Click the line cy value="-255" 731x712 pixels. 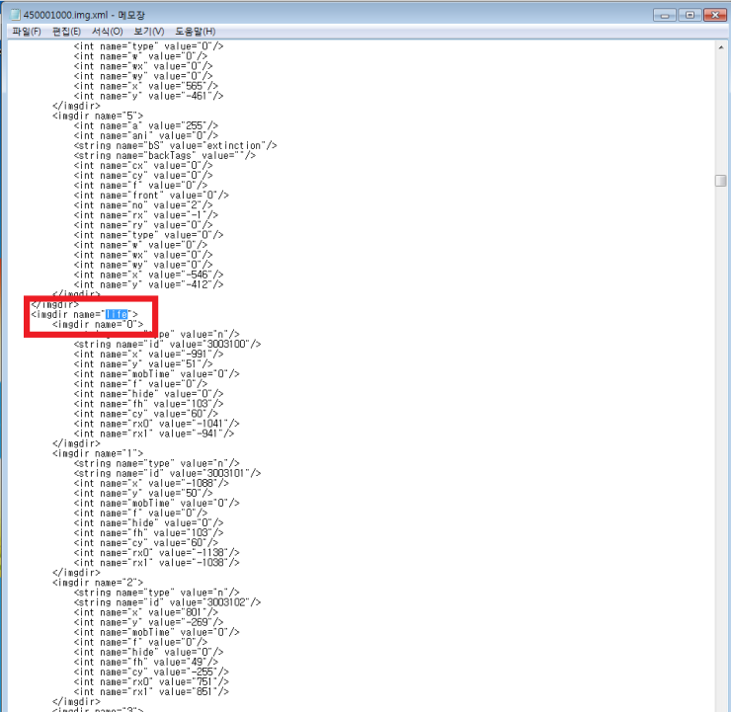(x=151, y=672)
